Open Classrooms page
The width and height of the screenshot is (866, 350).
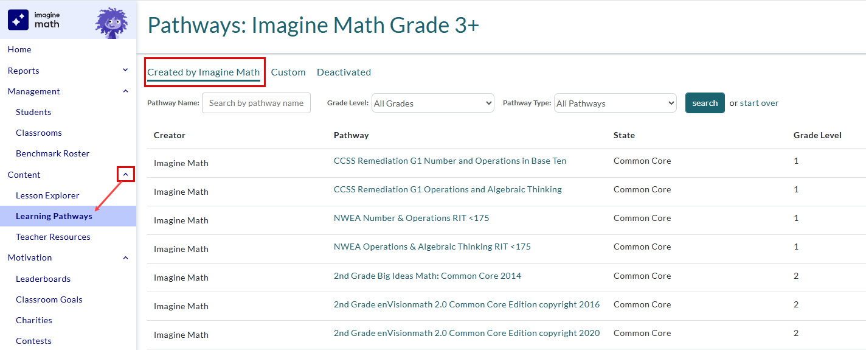[x=39, y=133]
